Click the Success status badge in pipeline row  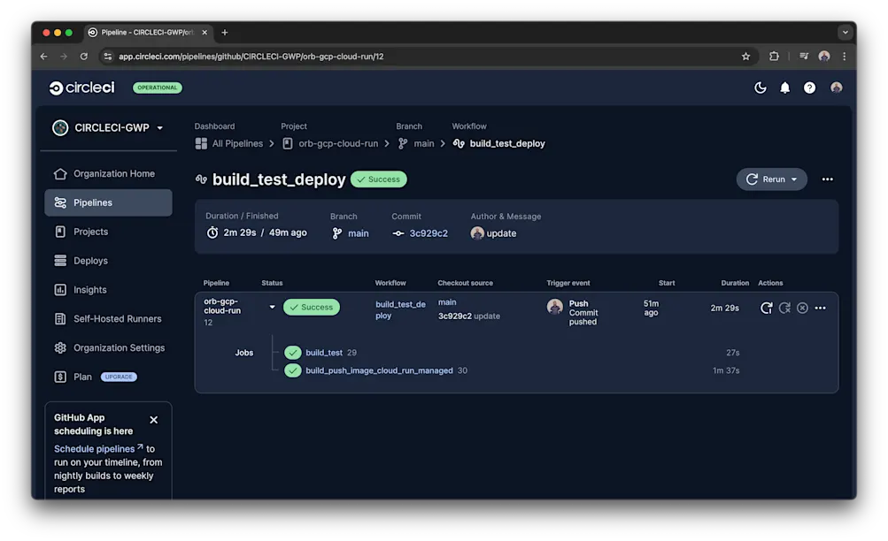point(312,308)
